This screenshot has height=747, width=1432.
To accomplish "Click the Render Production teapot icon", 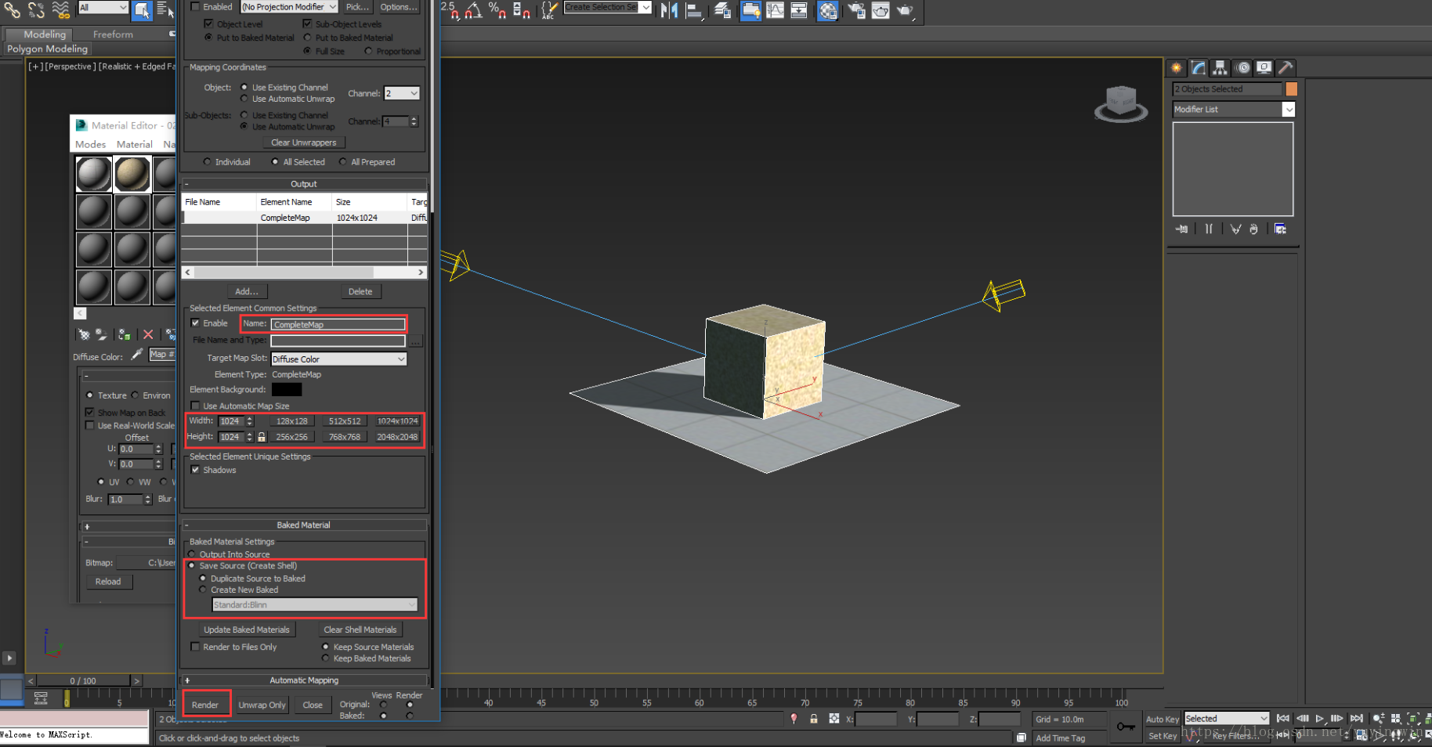I will [x=905, y=10].
